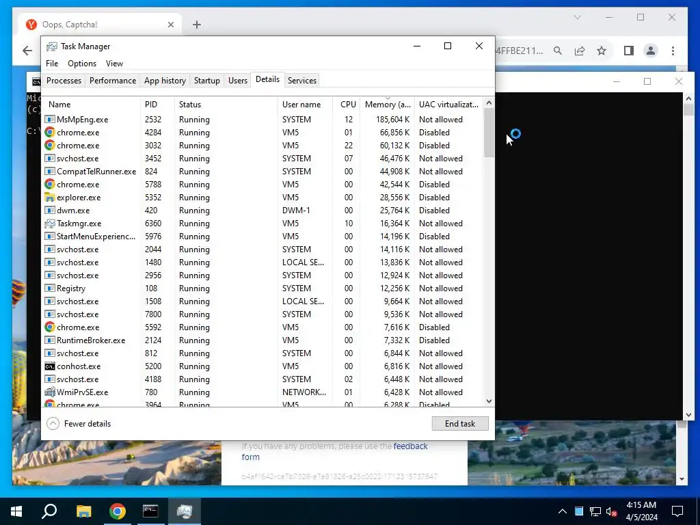Open the Chrome three-dot menu
This screenshot has height=525, width=700.
pyautogui.click(x=673, y=51)
